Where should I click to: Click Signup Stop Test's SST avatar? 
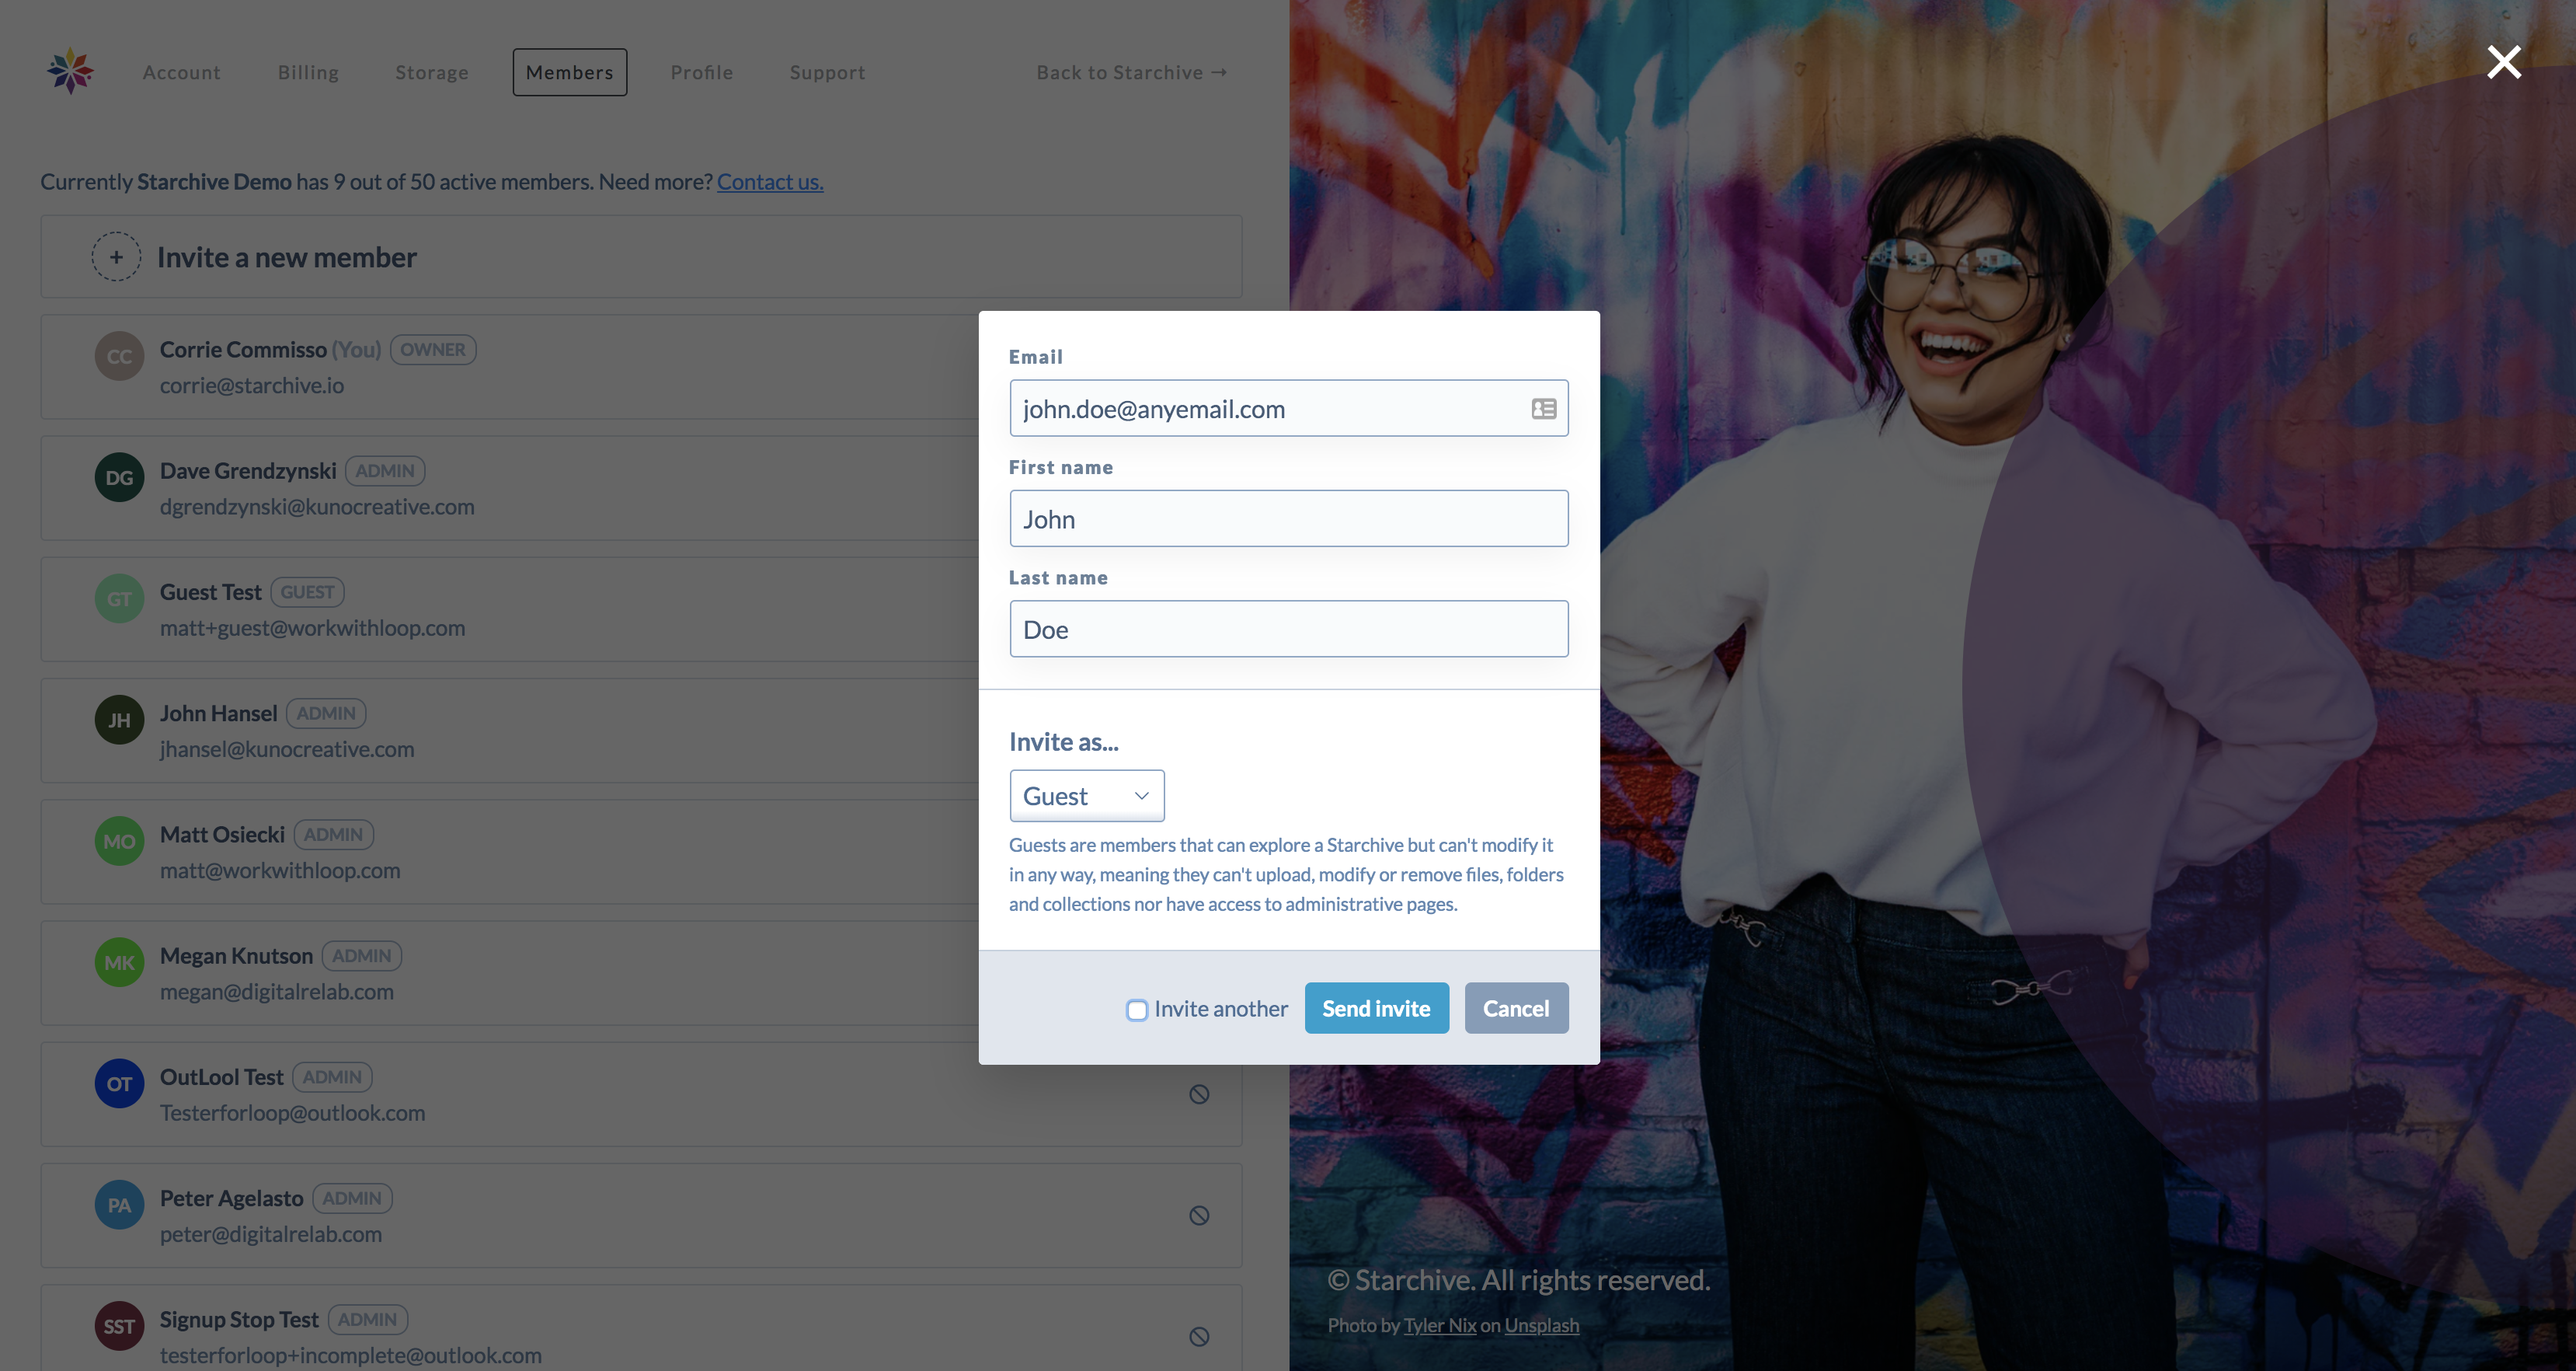(x=119, y=1326)
